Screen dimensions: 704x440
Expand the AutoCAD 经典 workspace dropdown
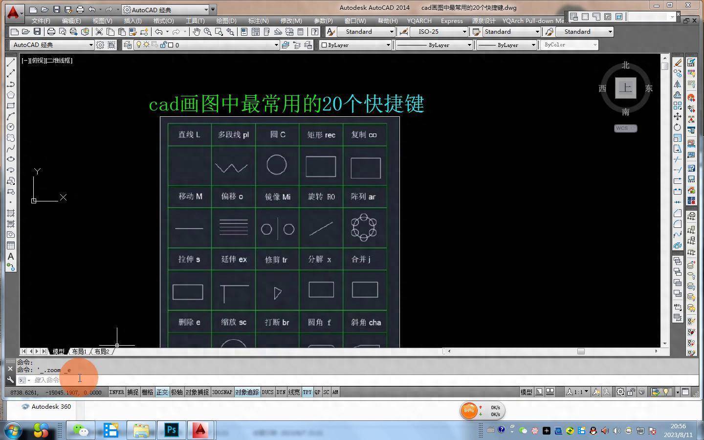coord(90,45)
